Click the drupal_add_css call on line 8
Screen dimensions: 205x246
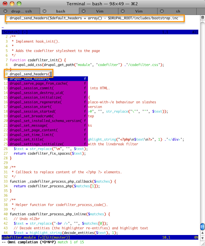coord(89,65)
